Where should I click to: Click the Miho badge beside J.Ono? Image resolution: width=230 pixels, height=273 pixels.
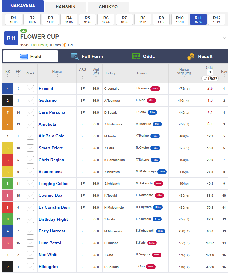[151, 267]
